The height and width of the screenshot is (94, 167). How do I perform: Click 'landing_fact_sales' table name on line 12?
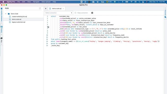68,39
